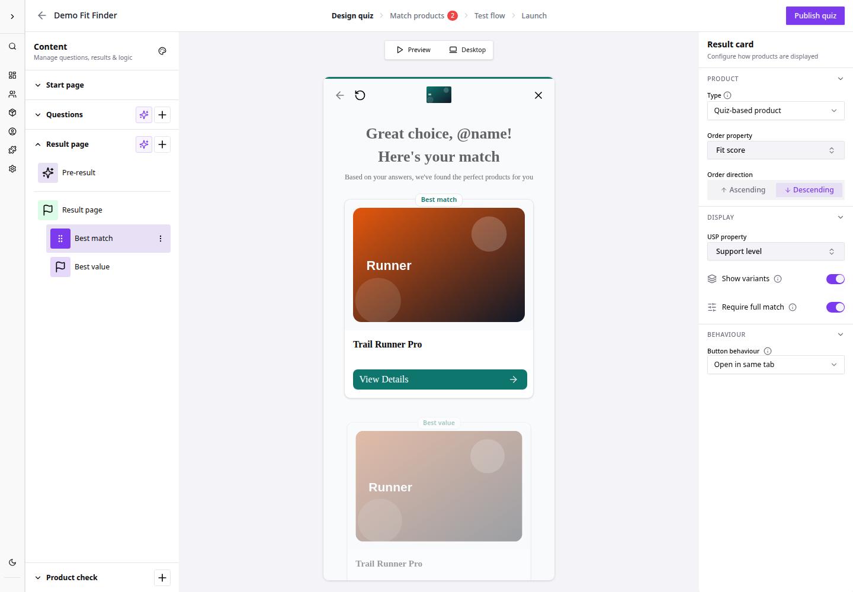
Task: Grab the Best match drag handle icon
Action: [x=60, y=239]
